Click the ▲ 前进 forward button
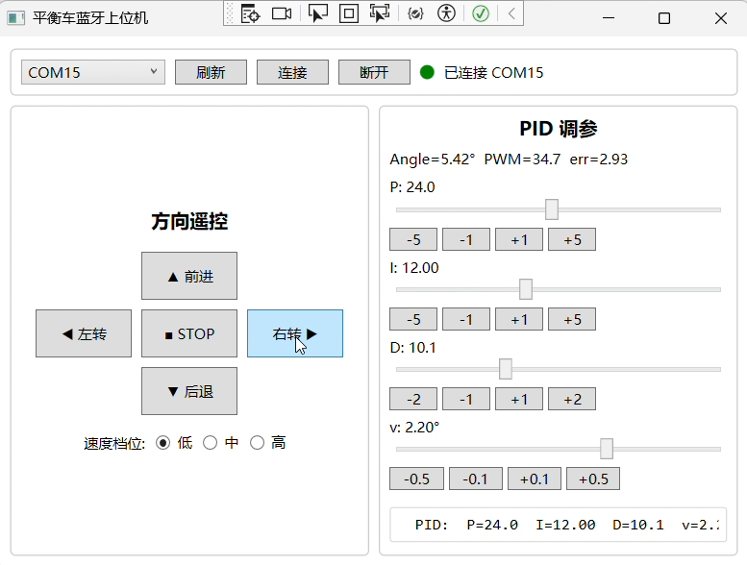The width and height of the screenshot is (747, 565). point(189,276)
